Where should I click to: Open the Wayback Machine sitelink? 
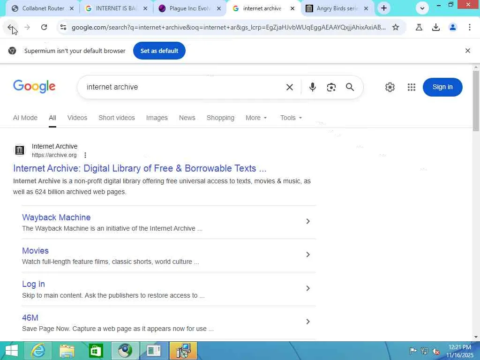click(x=56, y=217)
